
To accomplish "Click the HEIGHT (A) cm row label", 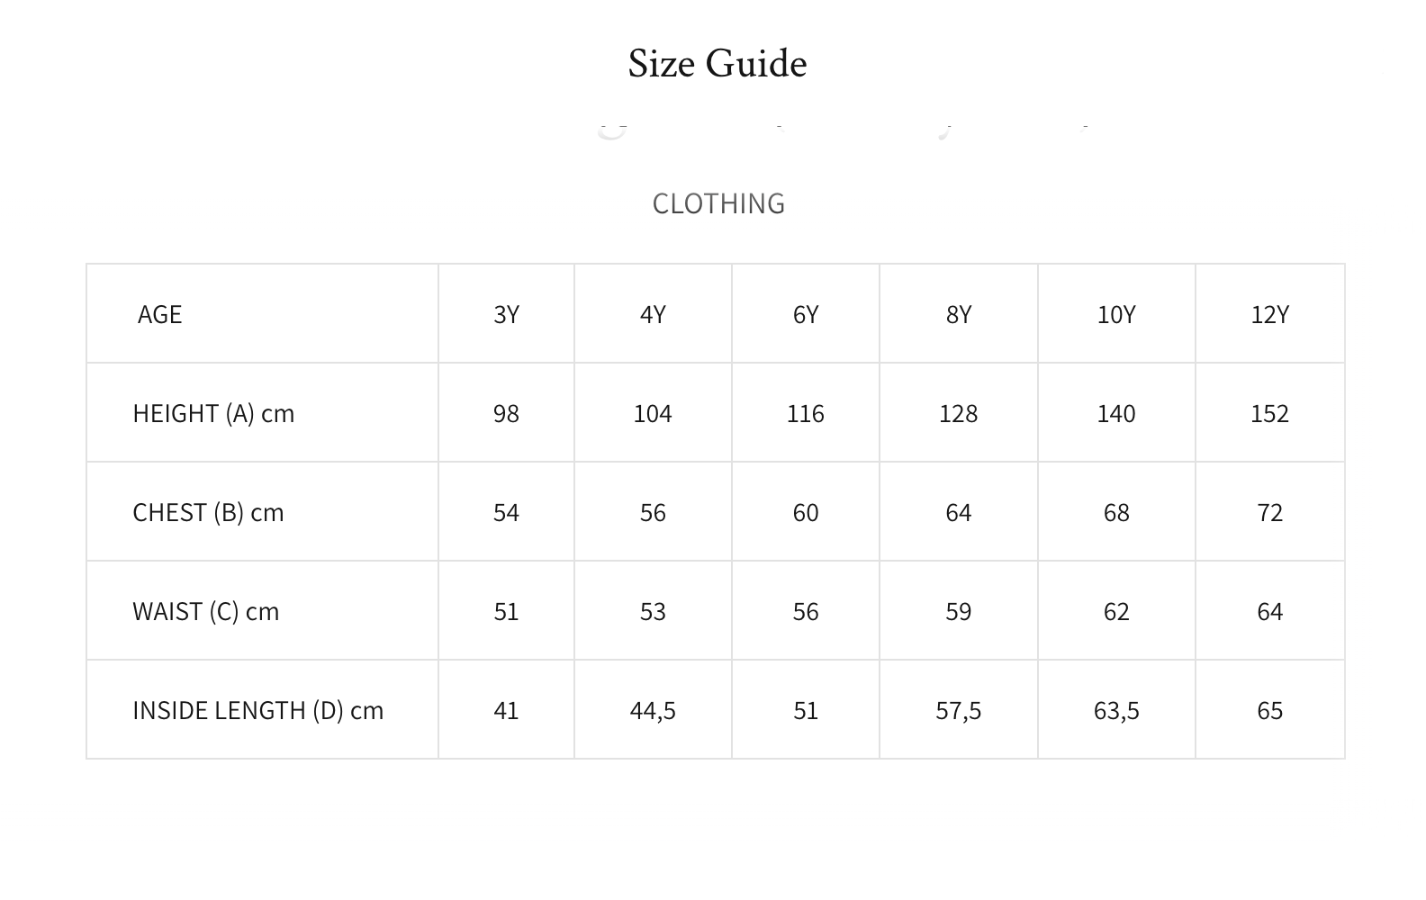I will pyautogui.click(x=213, y=413).
